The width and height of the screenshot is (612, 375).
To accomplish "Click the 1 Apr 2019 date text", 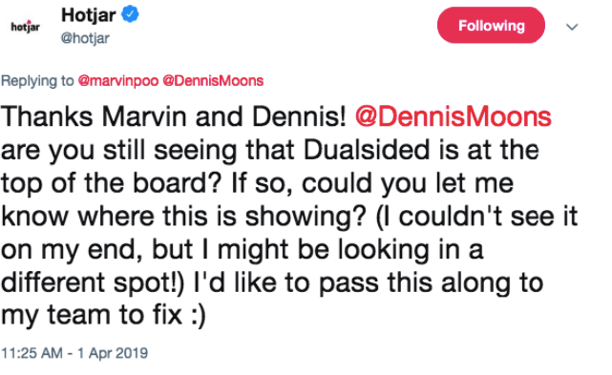I will 113,353.
